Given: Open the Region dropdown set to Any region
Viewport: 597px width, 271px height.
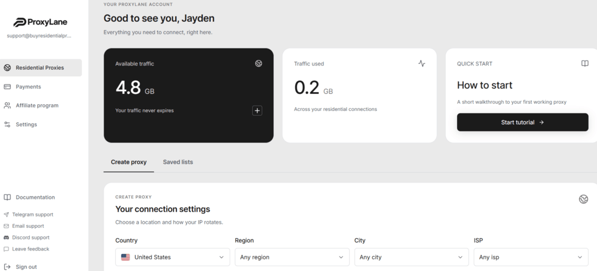Looking at the screenshot, I should 292,257.
